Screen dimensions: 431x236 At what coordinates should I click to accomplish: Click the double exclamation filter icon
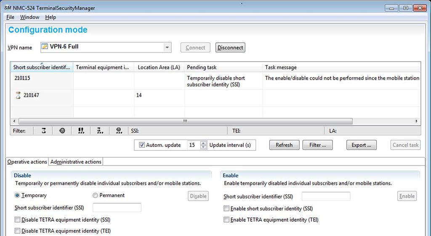point(81,131)
